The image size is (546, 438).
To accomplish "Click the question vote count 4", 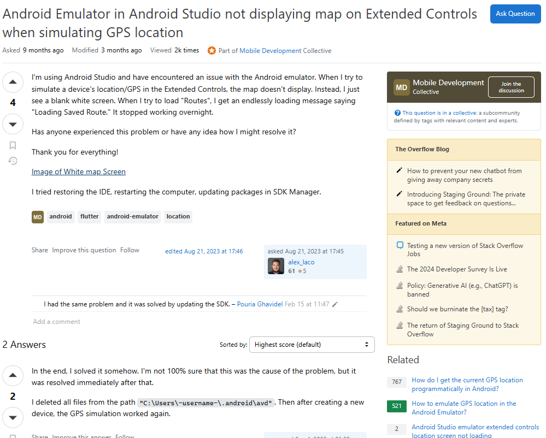I will 13,103.
